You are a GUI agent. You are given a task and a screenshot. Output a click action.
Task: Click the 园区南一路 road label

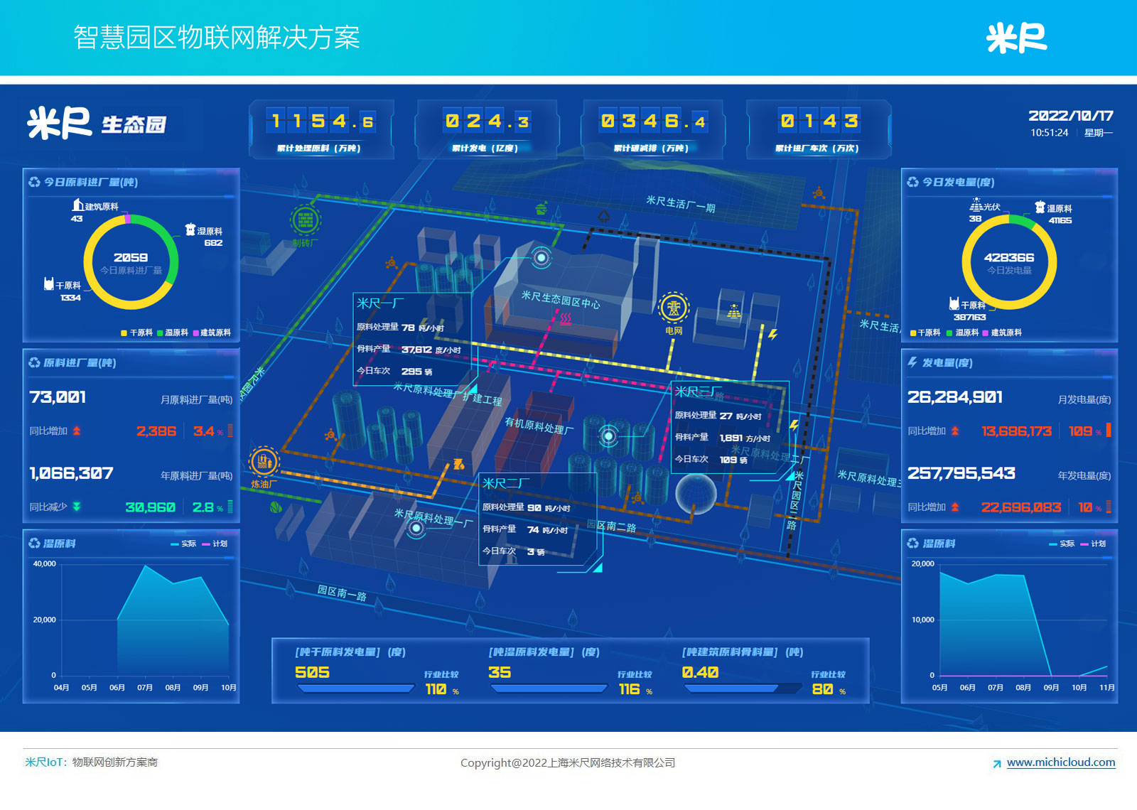pos(342,593)
